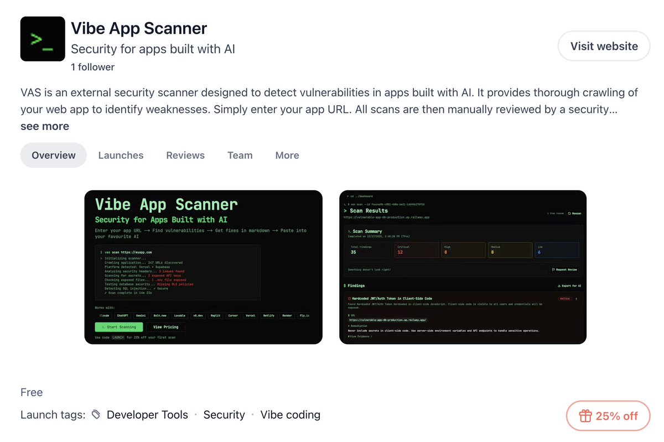This screenshot has height=442, width=664.
Task: Go to the Team tab
Action: [240, 155]
